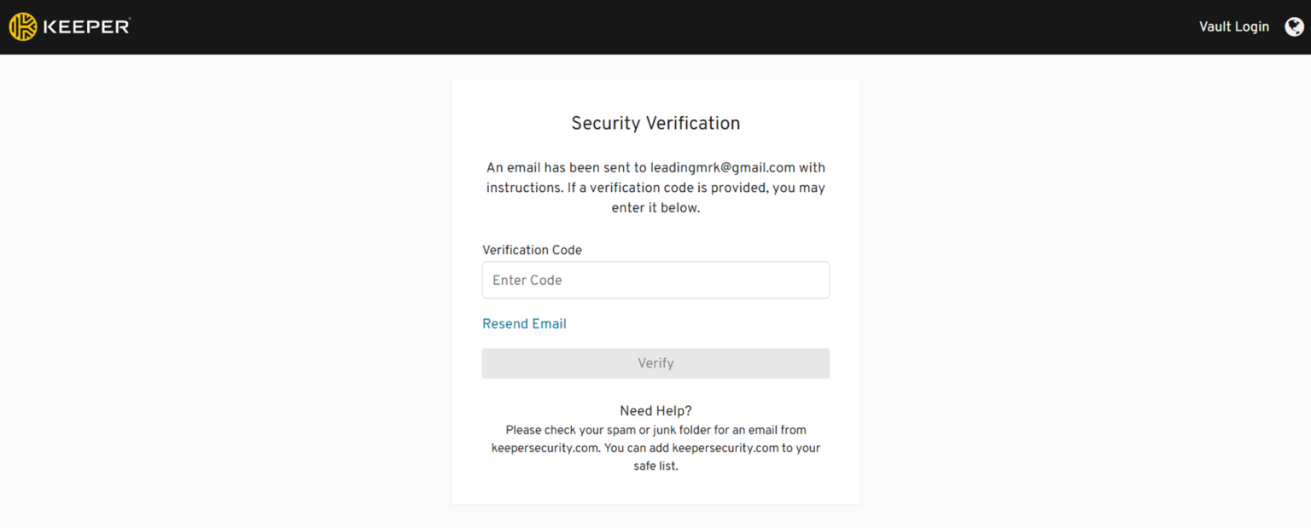Viewport: 1311px width, 528px height.
Task: Click the "enter it below." text line
Action: (655, 208)
